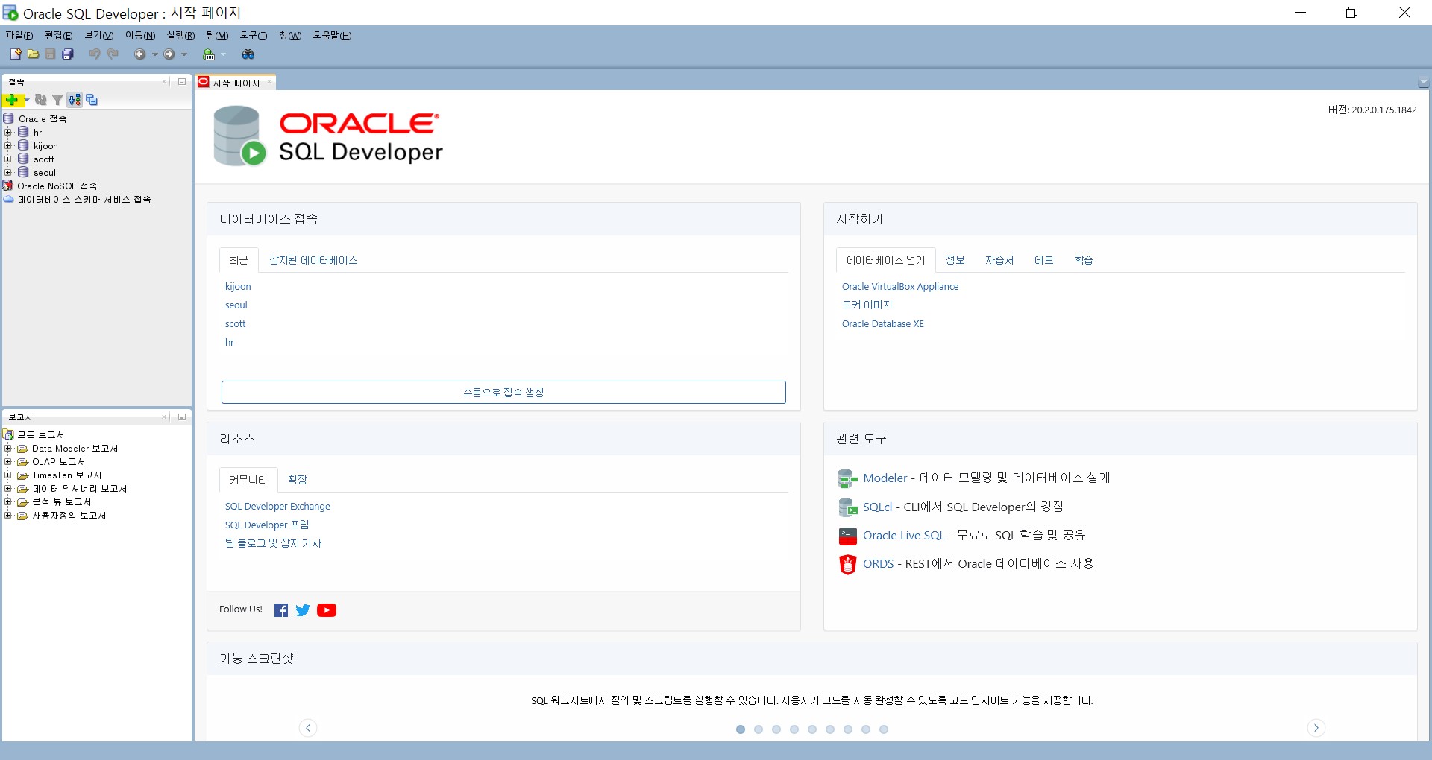Expand OLAP 보고서 folder
The height and width of the screenshot is (760, 1432).
pos(8,462)
